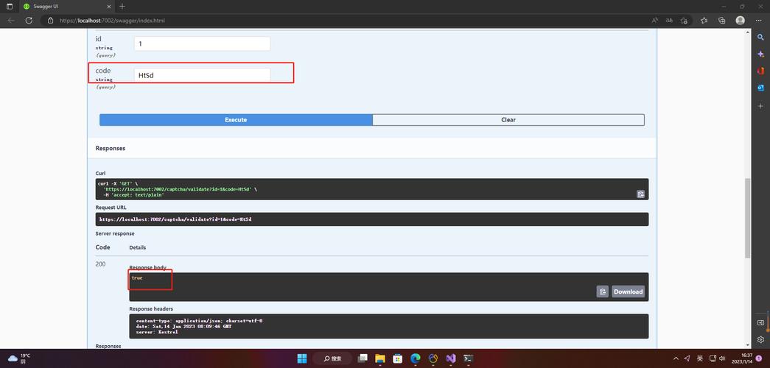Open the terminal from the taskbar
770x368 pixels.
[x=469, y=358]
